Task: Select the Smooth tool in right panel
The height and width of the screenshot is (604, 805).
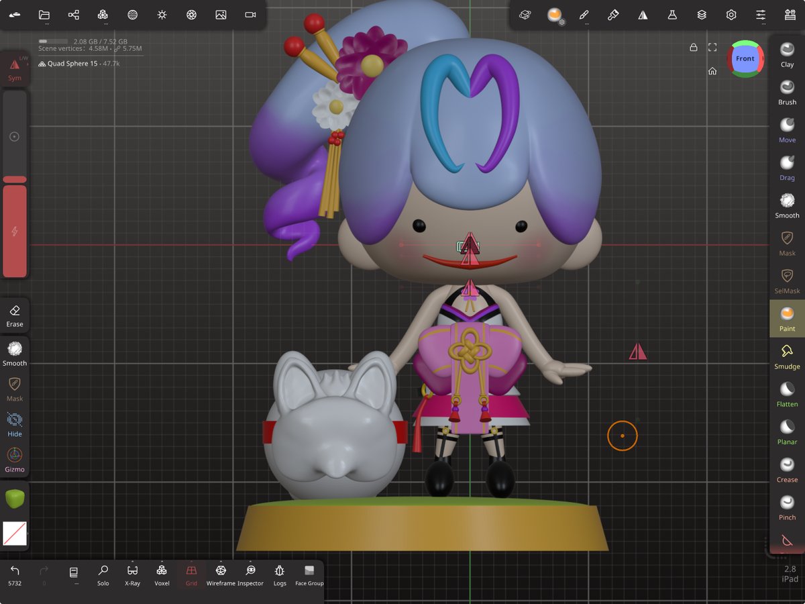Action: coord(787,205)
